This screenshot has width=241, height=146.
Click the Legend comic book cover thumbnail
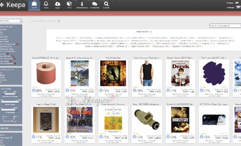point(79,73)
